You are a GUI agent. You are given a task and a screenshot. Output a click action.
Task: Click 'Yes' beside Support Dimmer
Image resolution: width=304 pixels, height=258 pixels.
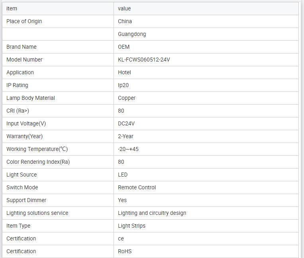click(122, 200)
